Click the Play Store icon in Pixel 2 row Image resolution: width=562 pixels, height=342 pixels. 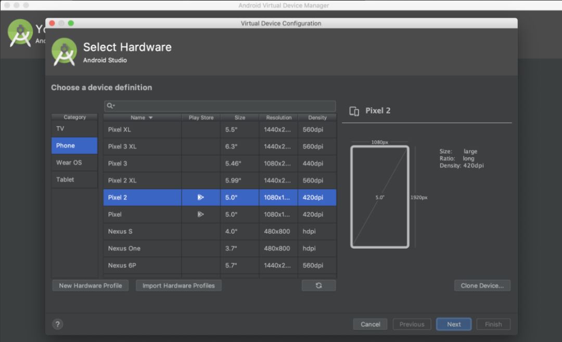(x=200, y=197)
